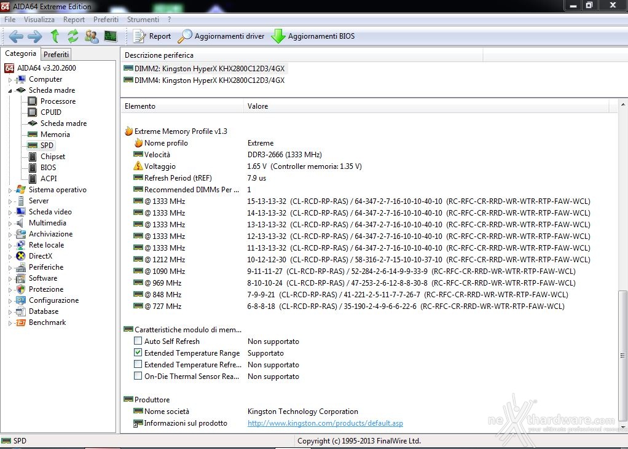Click the Voltaggio warning icon

[x=138, y=166]
